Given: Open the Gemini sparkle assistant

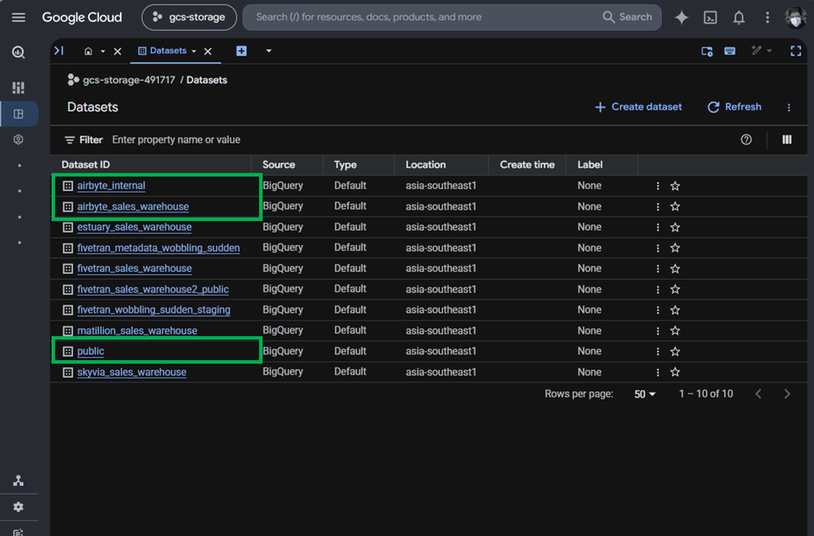Looking at the screenshot, I should point(681,17).
